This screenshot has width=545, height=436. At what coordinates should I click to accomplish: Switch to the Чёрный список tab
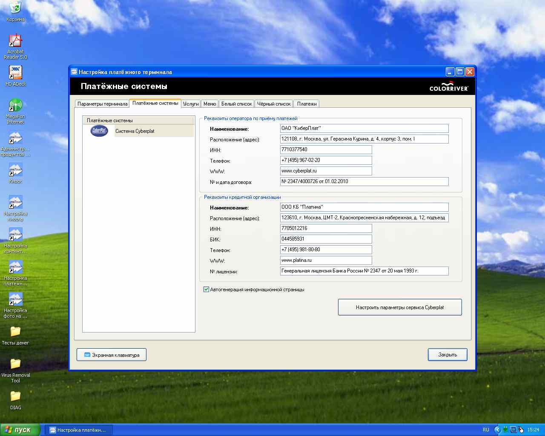click(274, 104)
